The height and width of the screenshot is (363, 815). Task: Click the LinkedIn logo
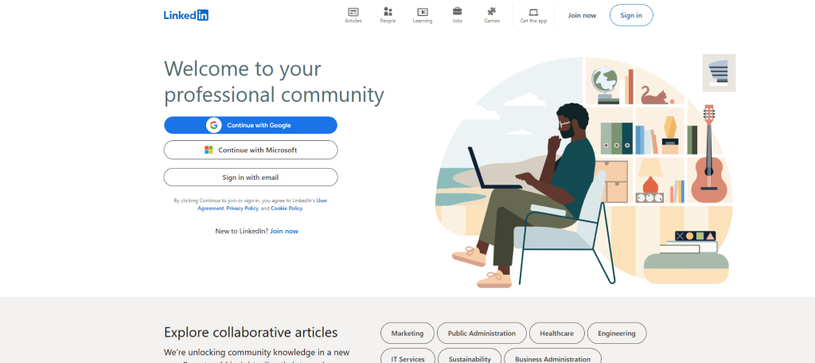tap(186, 15)
